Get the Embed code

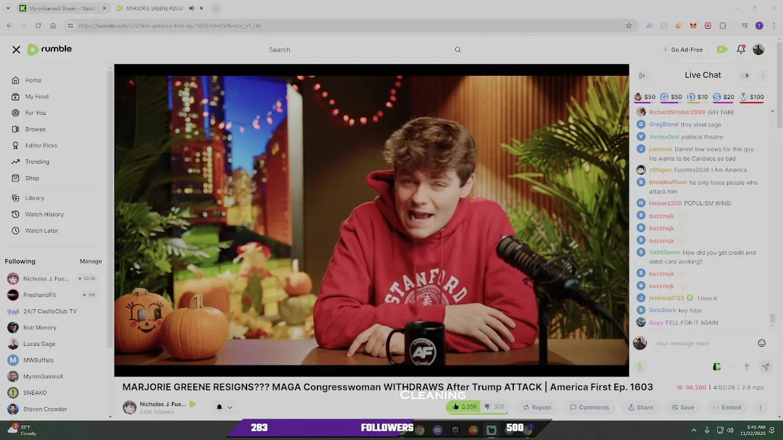point(727,408)
